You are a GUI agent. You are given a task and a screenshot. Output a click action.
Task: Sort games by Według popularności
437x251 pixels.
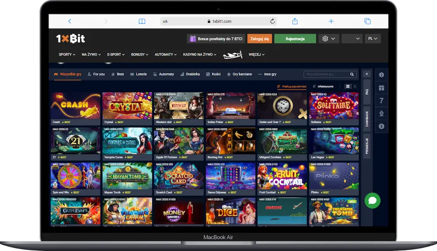click(x=292, y=86)
